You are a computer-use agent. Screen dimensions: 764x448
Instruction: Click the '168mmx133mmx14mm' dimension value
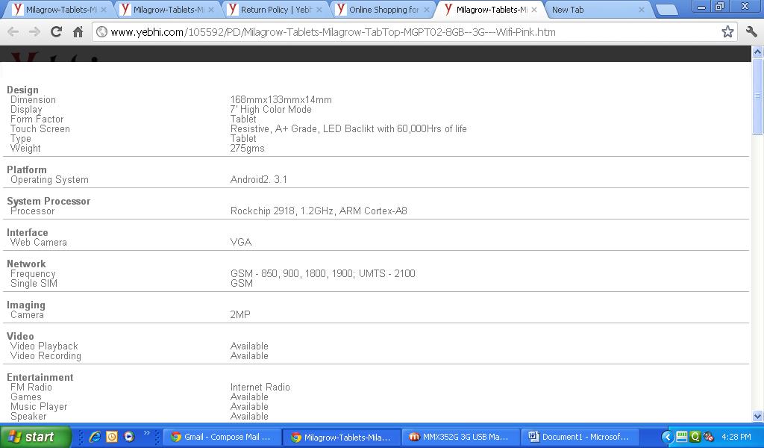[x=281, y=100]
